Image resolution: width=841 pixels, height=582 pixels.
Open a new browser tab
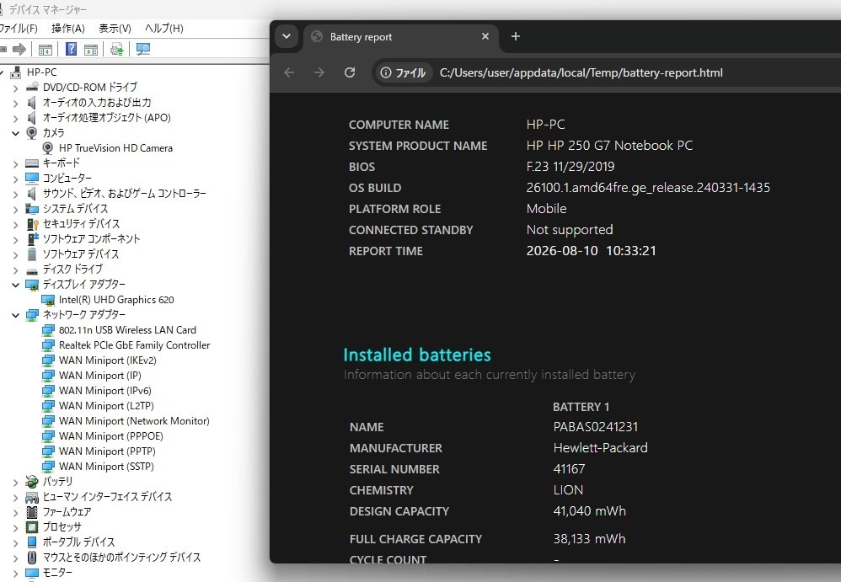point(516,36)
